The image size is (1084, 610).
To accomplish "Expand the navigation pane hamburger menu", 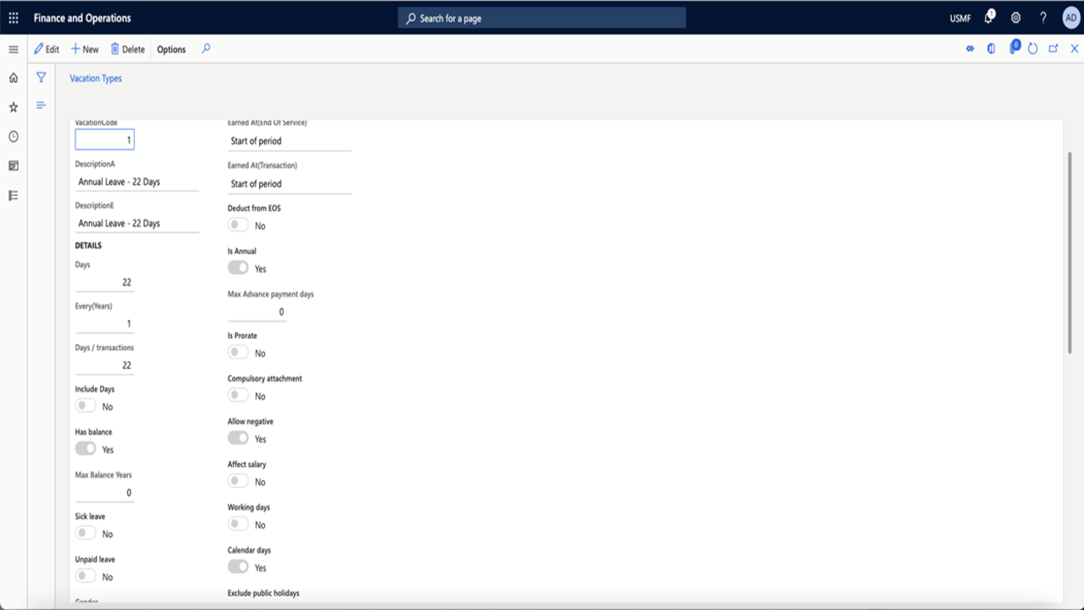I will [x=14, y=49].
